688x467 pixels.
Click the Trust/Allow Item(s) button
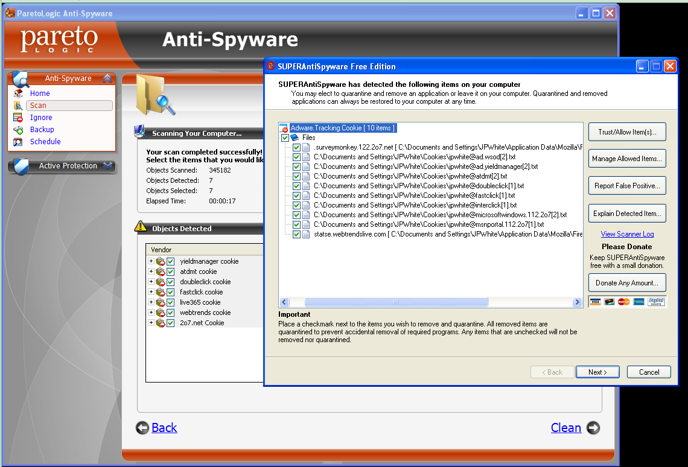[627, 132]
